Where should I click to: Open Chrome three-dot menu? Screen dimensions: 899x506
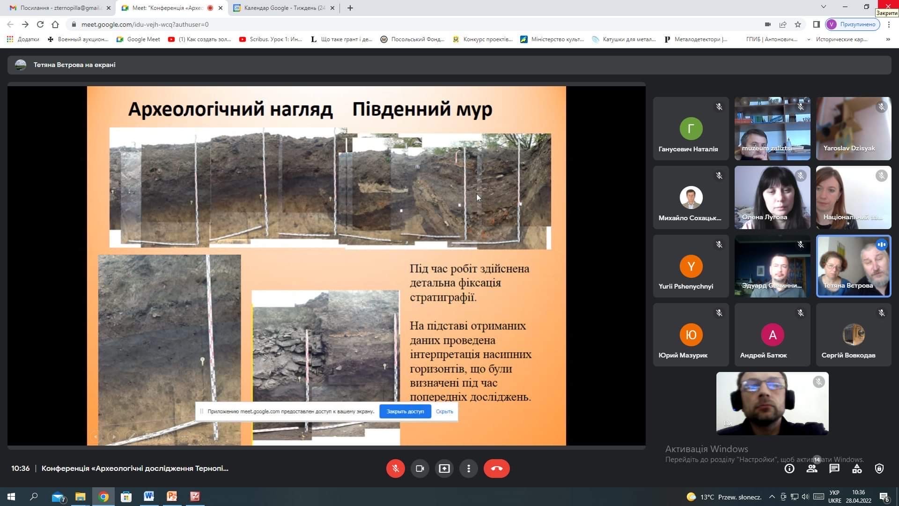click(x=889, y=24)
